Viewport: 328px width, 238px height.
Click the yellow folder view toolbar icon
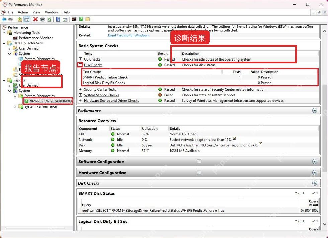pos(88,19)
